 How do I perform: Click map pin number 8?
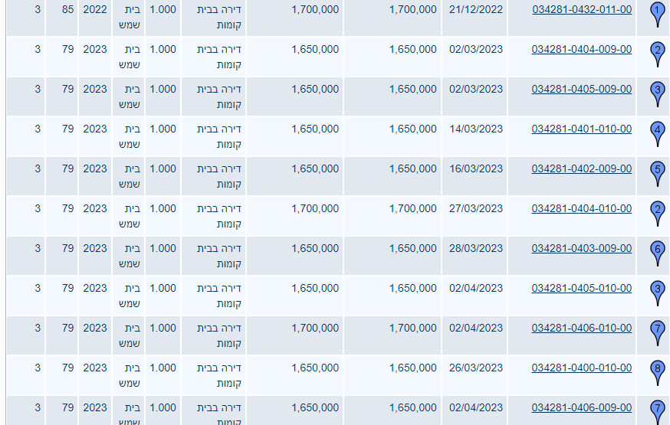pos(657,371)
